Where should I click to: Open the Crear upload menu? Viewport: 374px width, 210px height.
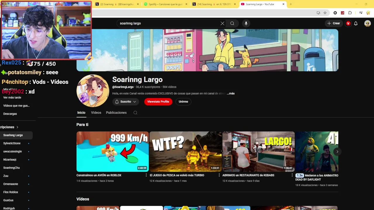tap(334, 23)
